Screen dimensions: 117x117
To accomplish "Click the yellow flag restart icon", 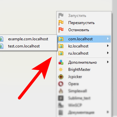I will tap(61, 23).
